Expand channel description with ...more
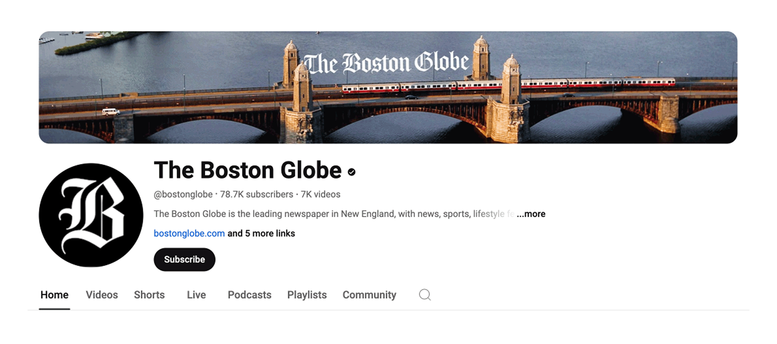The image size is (777, 344). tap(531, 214)
